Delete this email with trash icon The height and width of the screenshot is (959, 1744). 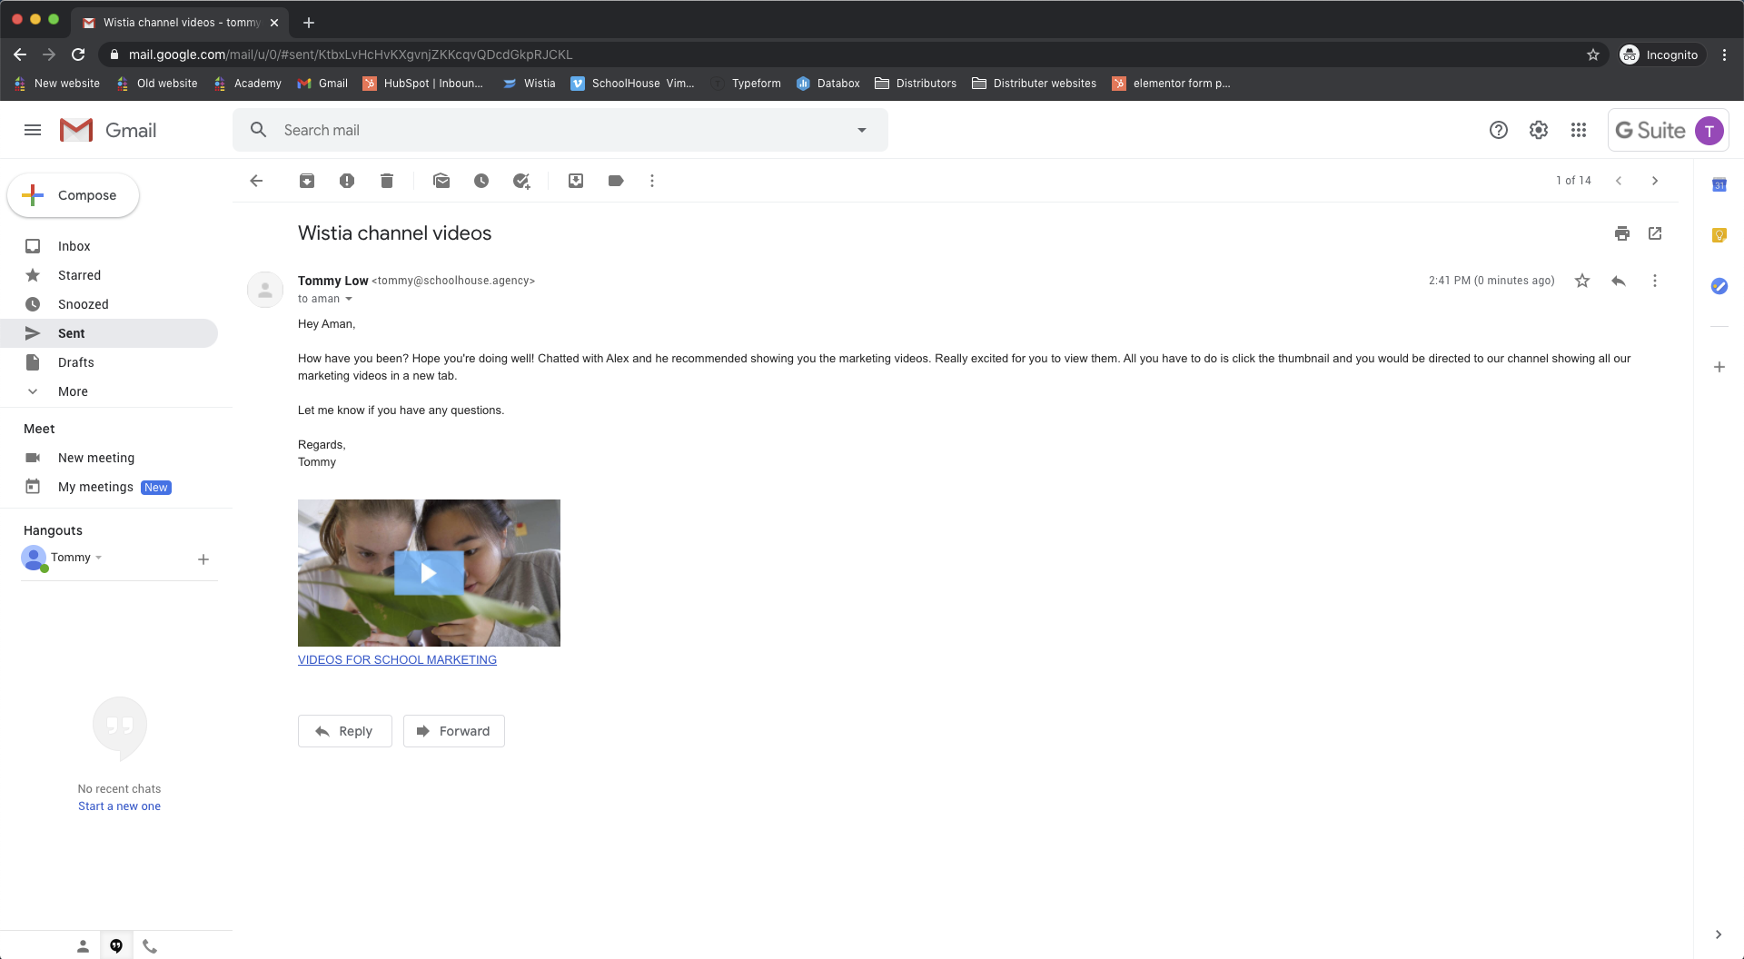387,181
